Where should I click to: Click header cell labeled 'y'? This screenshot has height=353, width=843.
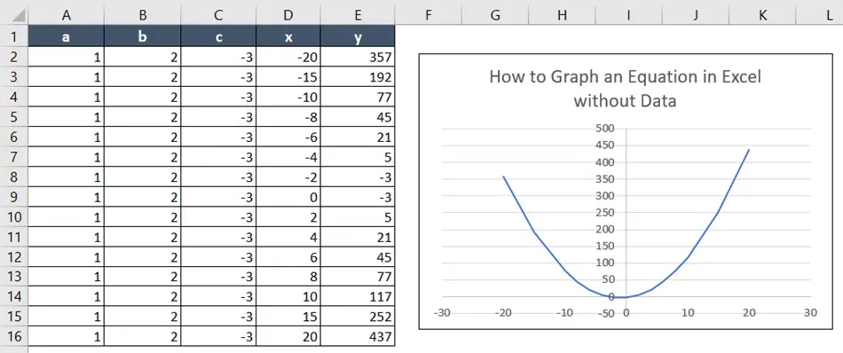click(x=358, y=36)
